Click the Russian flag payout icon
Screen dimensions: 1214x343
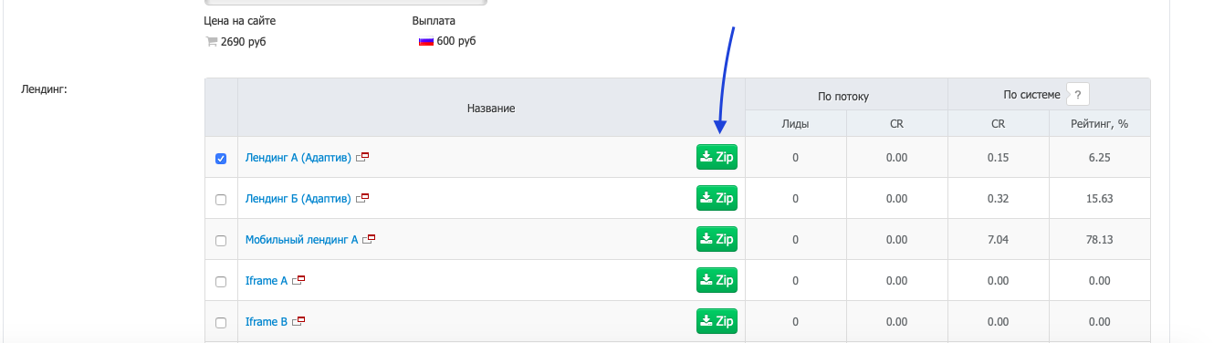pos(425,41)
